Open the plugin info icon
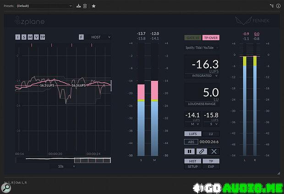The height and width of the screenshot is (194, 284). [278, 6]
